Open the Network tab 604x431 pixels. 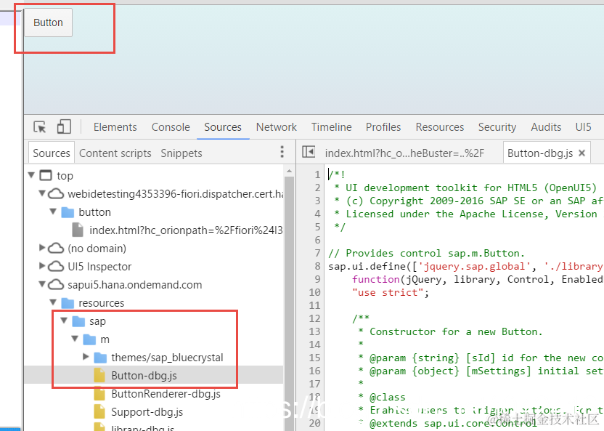point(276,127)
